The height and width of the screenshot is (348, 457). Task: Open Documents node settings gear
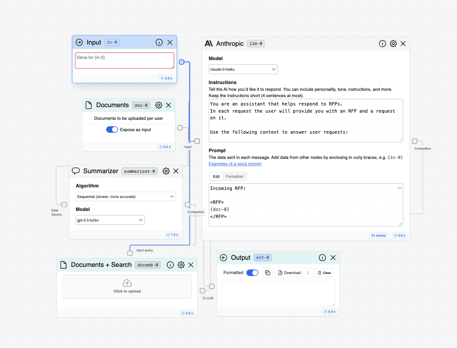pyautogui.click(x=158, y=105)
